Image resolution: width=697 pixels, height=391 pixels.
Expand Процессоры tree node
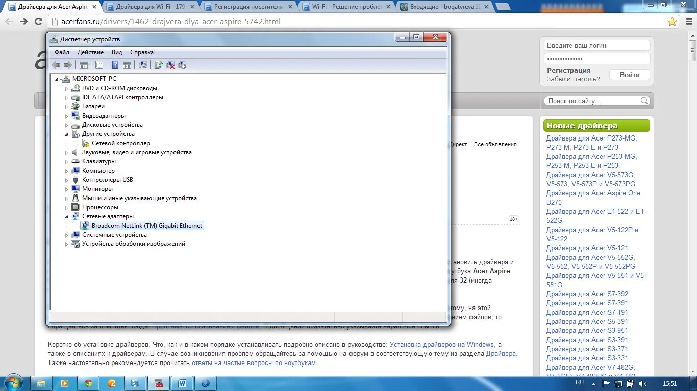pos(66,208)
